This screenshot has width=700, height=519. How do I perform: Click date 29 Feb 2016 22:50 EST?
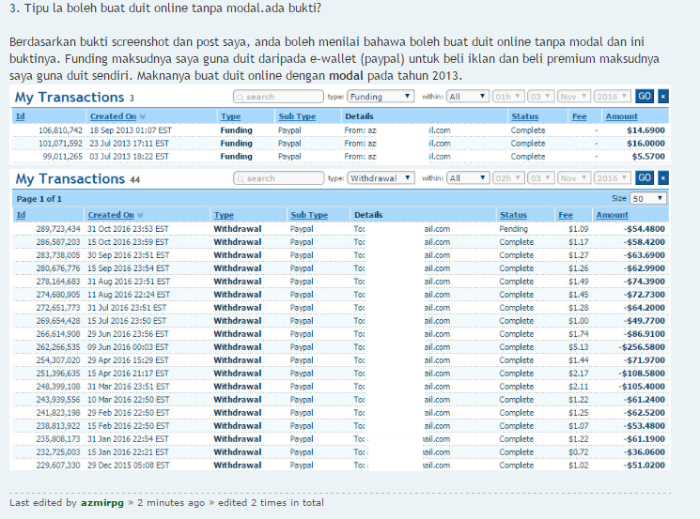pos(128,412)
